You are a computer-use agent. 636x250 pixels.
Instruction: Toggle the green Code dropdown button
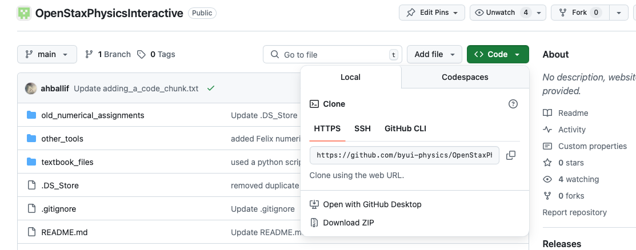(x=498, y=54)
